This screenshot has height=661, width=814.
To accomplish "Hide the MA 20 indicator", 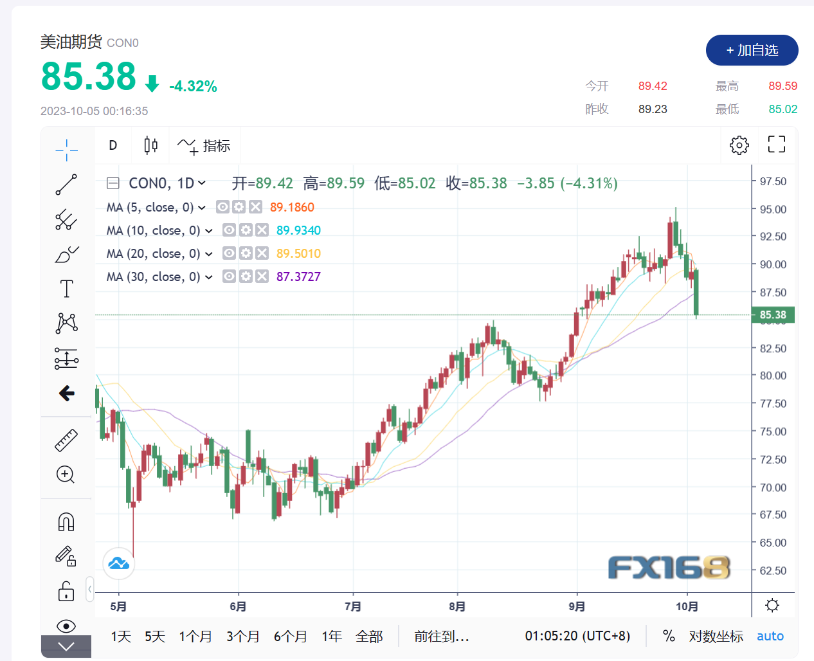I will (x=229, y=253).
